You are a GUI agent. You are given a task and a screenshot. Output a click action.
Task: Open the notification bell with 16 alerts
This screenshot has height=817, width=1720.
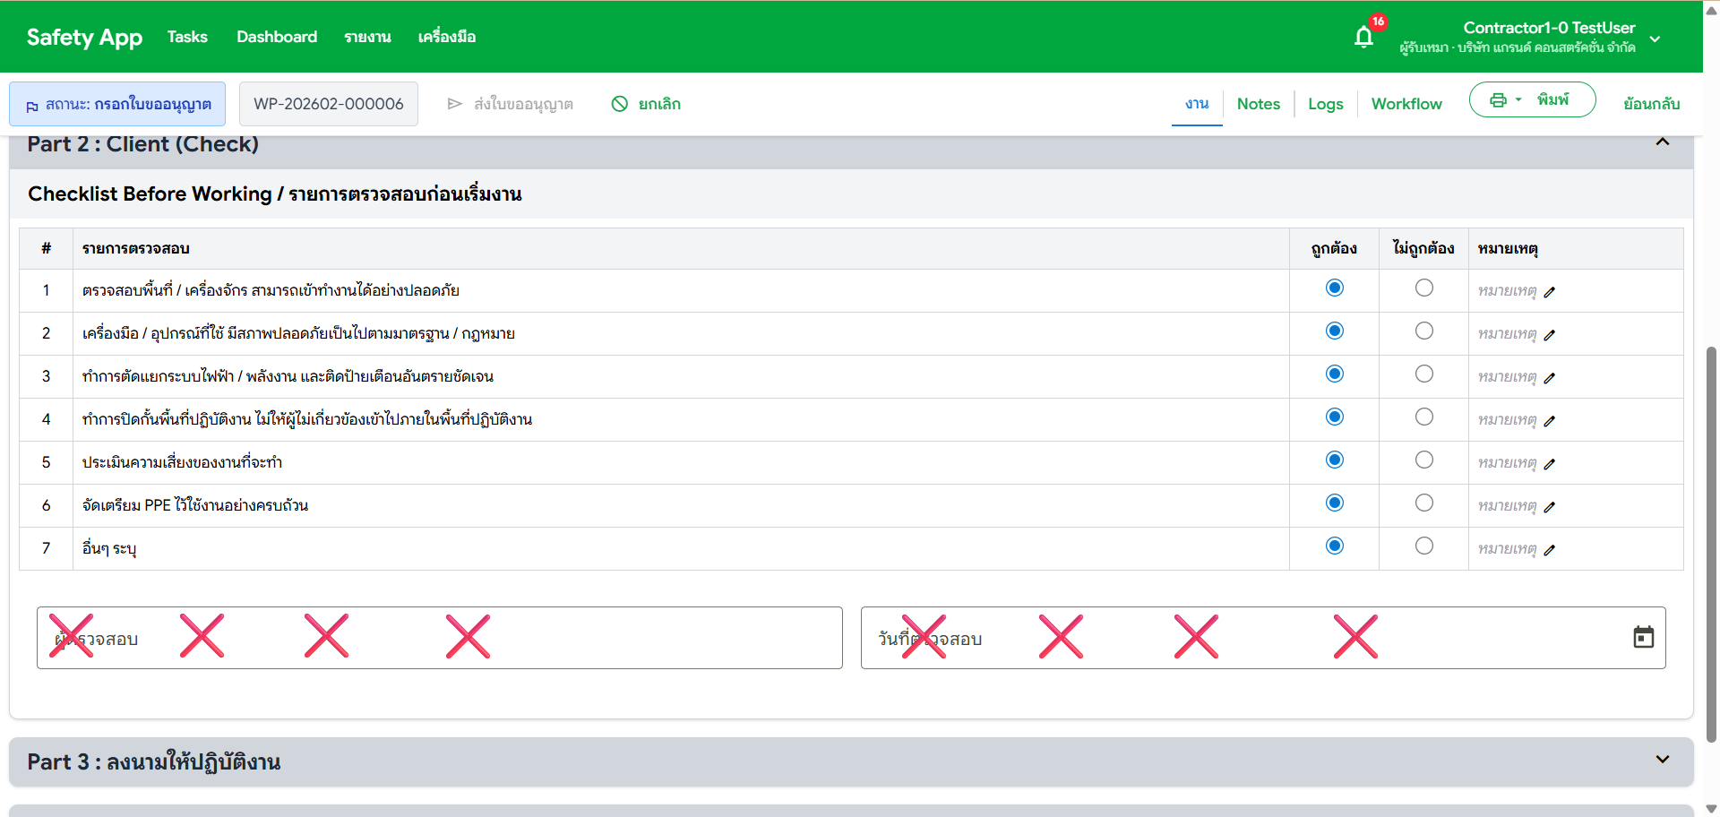pyautogui.click(x=1363, y=37)
